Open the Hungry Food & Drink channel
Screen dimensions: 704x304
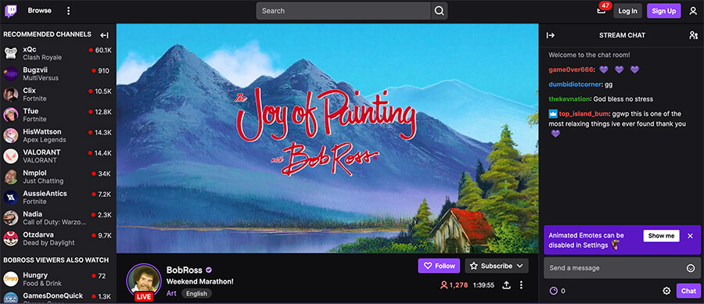coord(58,279)
